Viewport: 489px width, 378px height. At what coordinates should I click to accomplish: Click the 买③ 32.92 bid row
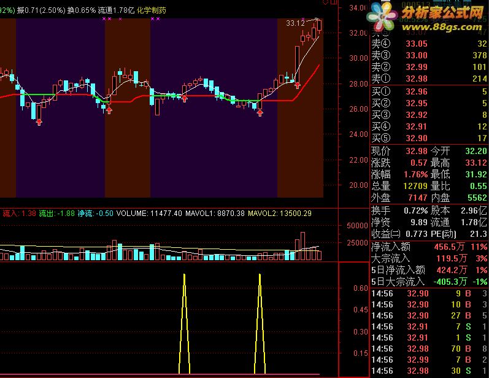tap(429, 115)
